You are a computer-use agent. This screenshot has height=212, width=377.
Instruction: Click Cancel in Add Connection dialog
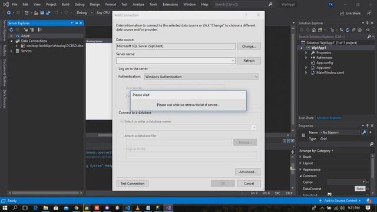click(x=249, y=183)
